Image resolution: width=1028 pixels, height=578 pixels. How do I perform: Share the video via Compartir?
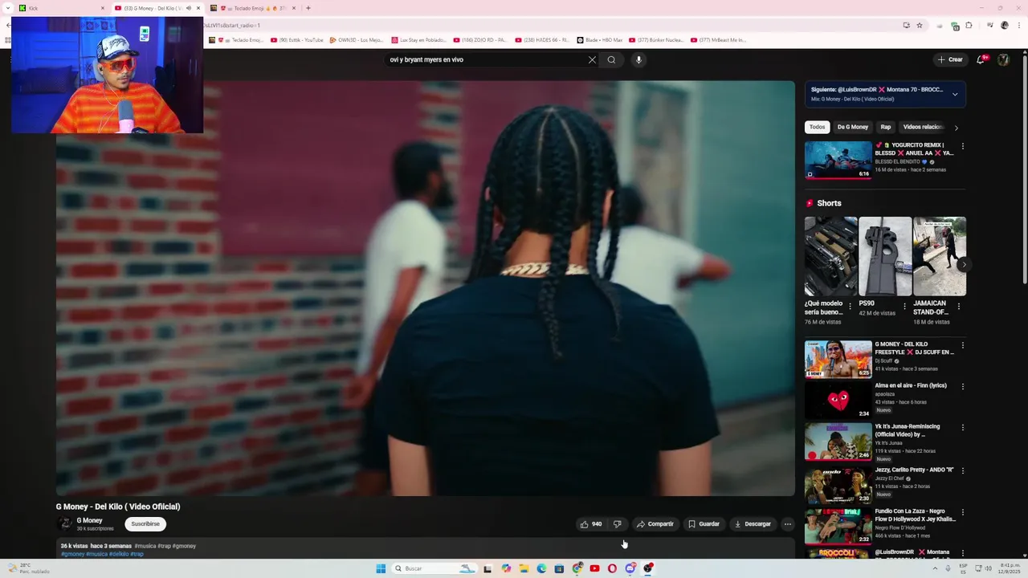[x=655, y=524]
